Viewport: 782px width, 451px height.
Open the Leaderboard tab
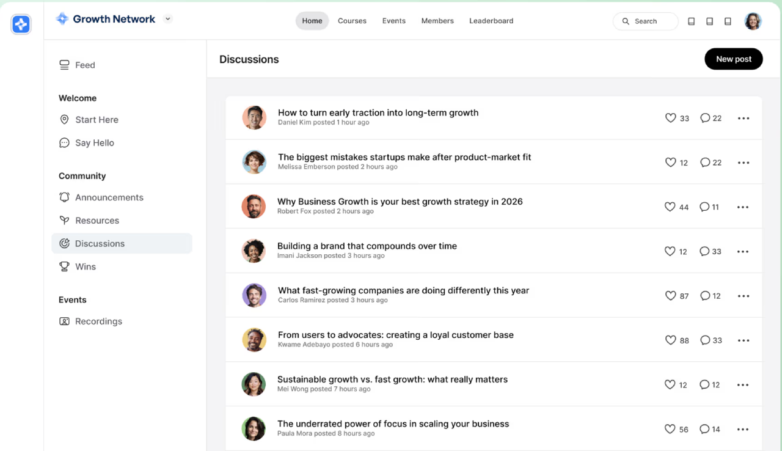point(491,21)
